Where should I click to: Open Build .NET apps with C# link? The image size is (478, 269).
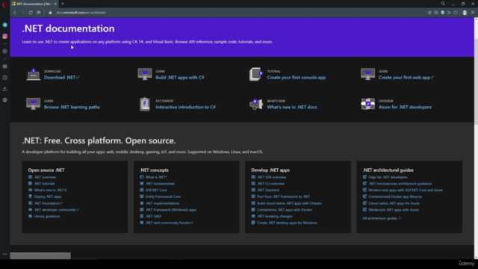click(180, 78)
